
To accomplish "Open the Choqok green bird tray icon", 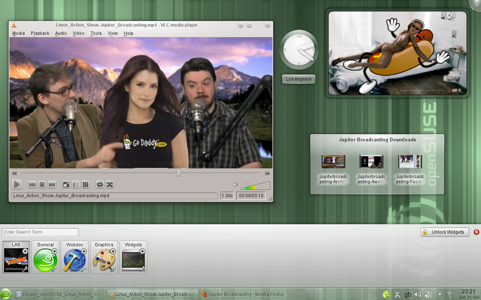I will pos(386,294).
